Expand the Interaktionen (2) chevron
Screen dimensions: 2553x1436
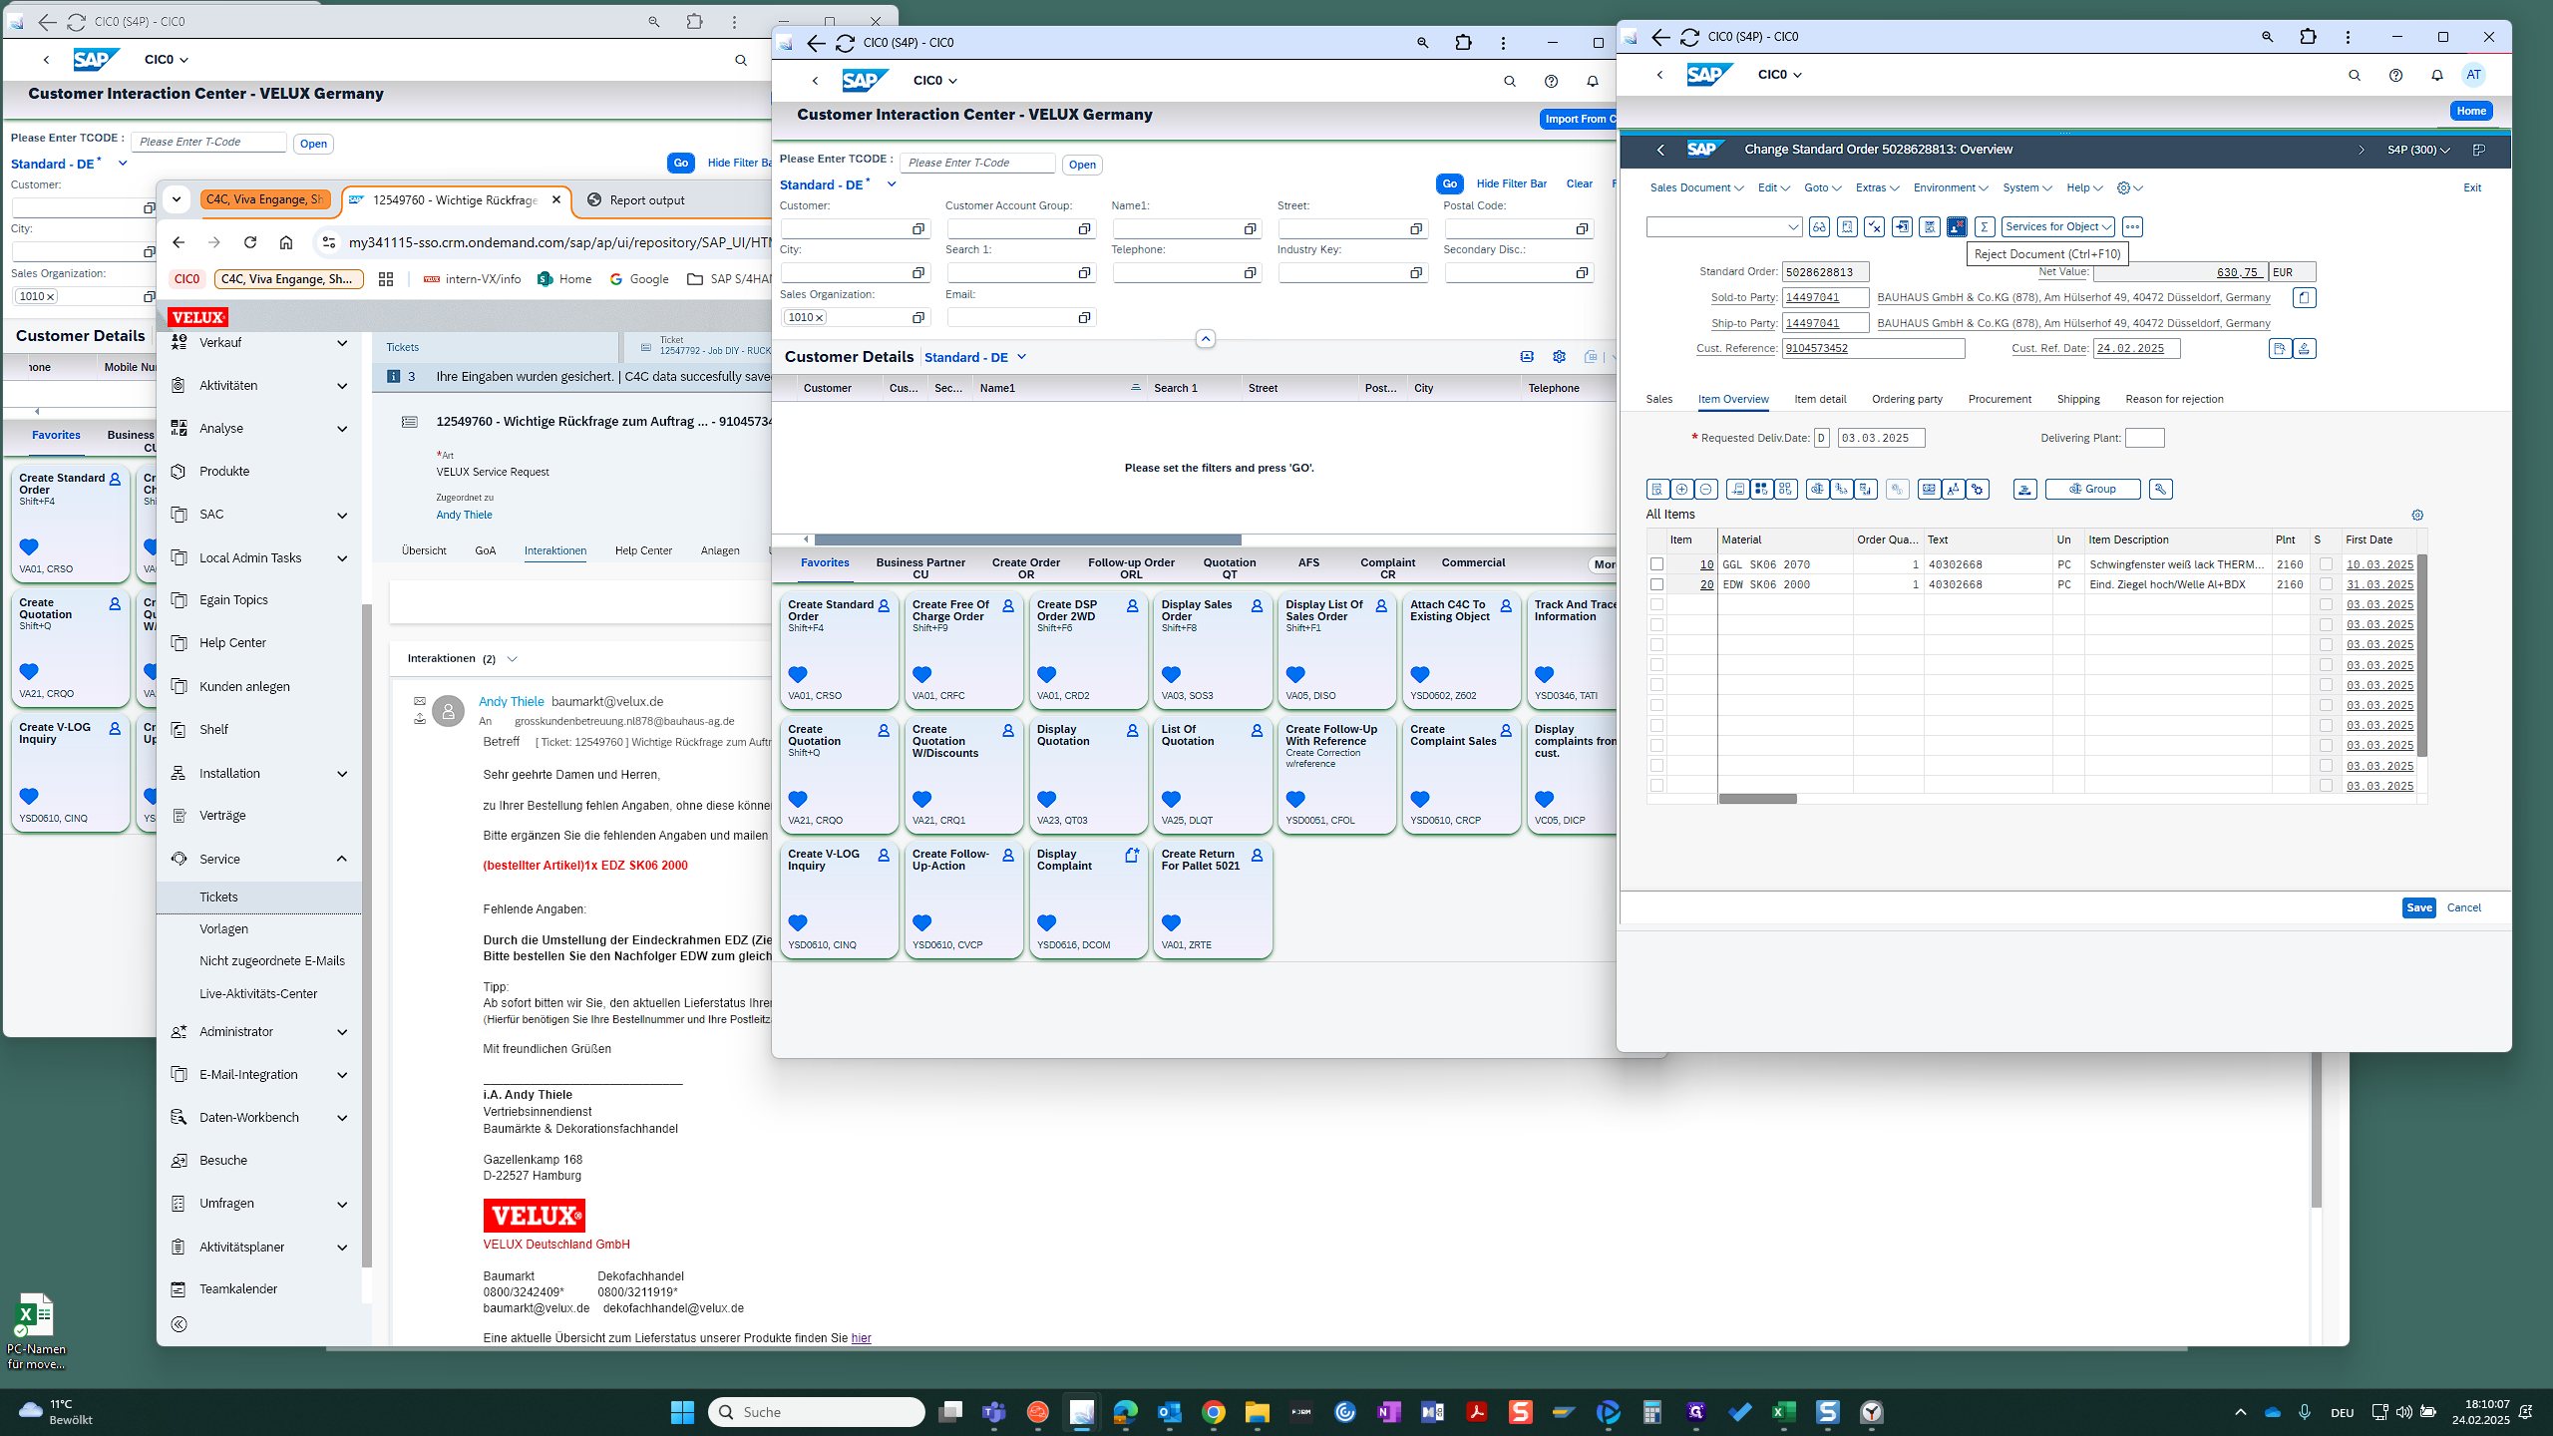coord(512,659)
